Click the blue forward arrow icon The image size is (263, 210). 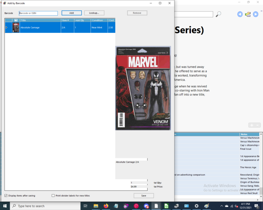click(x=255, y=14)
